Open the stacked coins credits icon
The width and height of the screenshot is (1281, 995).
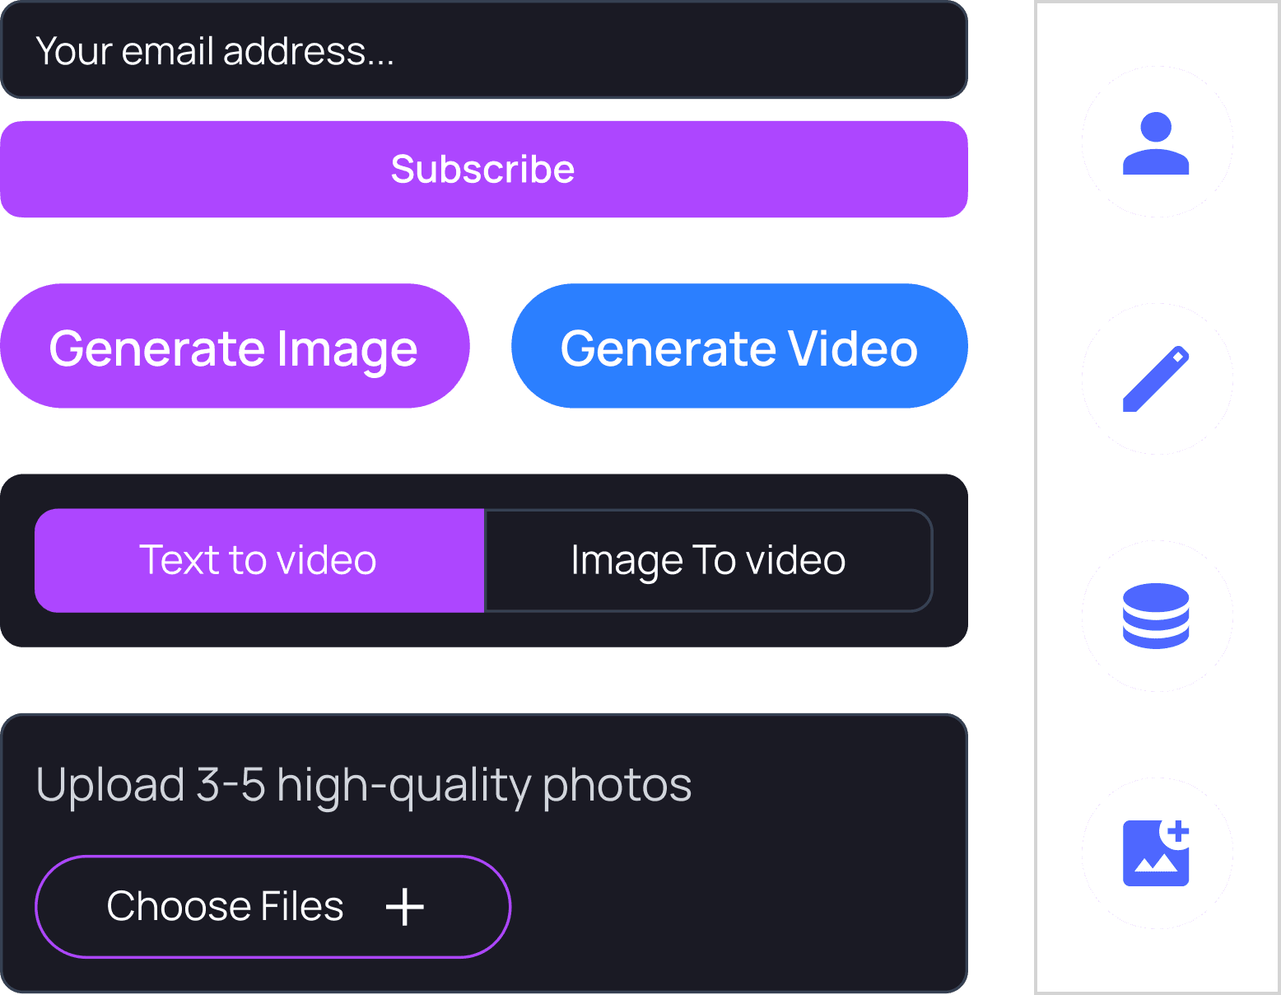click(1156, 616)
